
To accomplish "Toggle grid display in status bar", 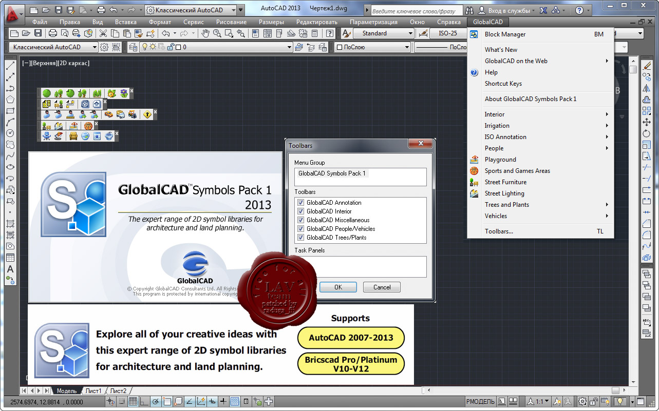I will click(133, 401).
